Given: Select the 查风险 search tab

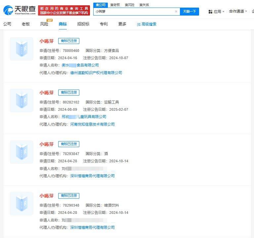Looking at the screenshot, I should coord(130,5).
